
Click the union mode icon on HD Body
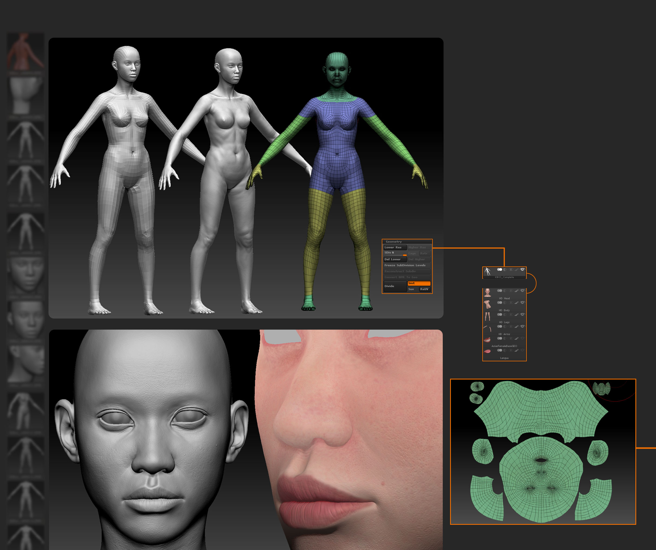coord(500,303)
